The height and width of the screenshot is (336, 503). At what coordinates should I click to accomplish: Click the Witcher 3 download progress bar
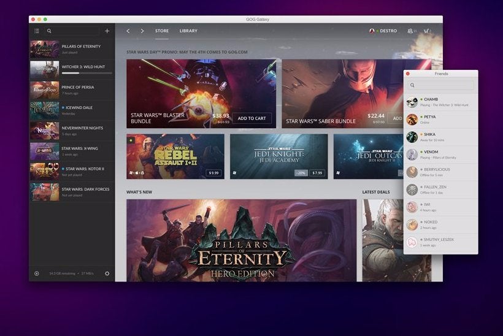(x=86, y=73)
